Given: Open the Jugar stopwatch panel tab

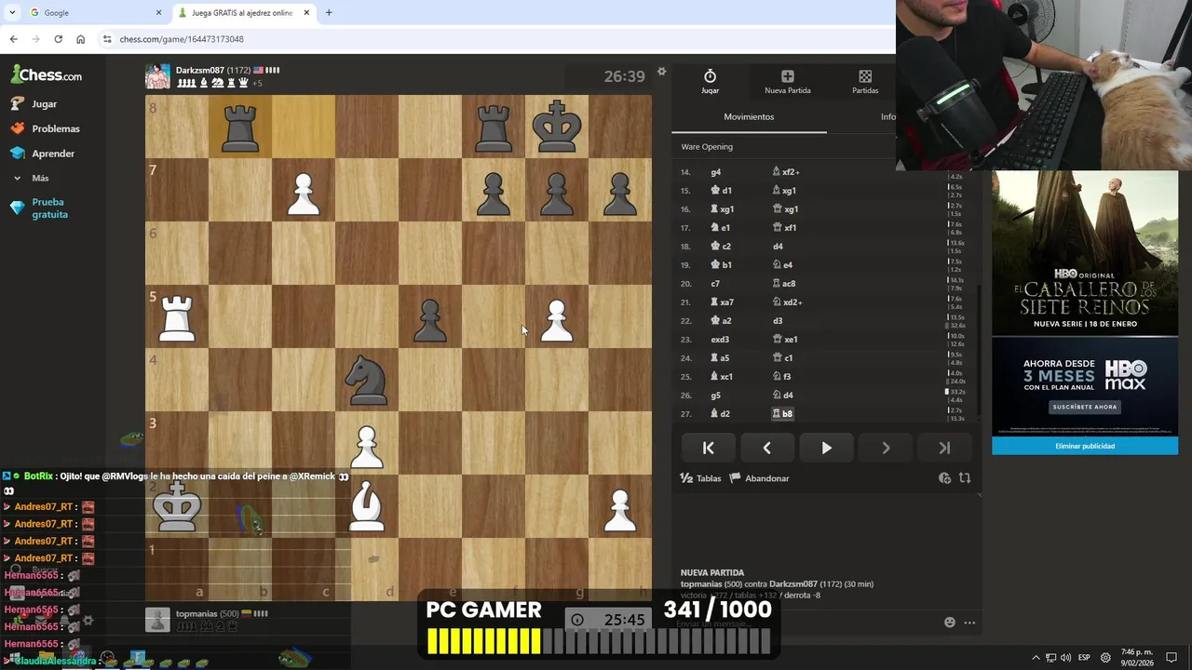Looking at the screenshot, I should pos(710,82).
